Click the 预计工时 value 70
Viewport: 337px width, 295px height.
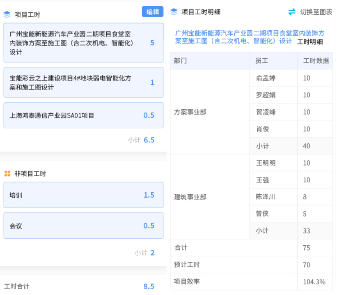[x=307, y=265]
